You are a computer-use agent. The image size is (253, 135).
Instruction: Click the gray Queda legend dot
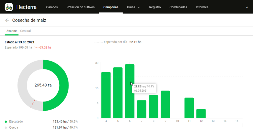6,128
